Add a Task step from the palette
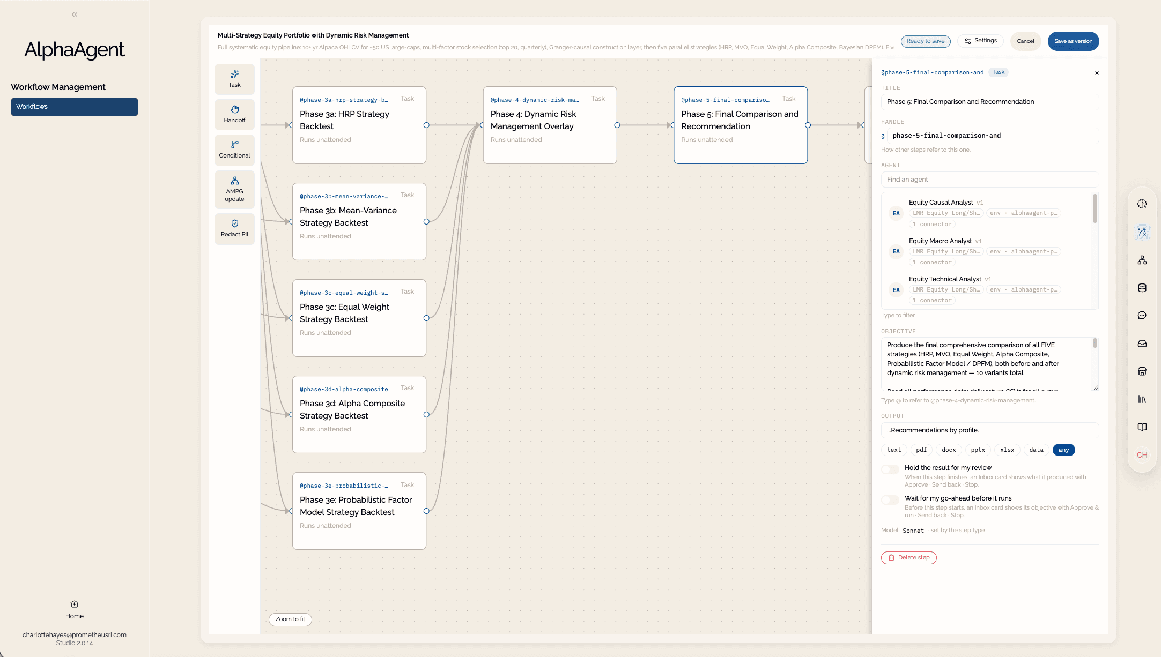Viewport: 1161px width, 657px height. [234, 79]
